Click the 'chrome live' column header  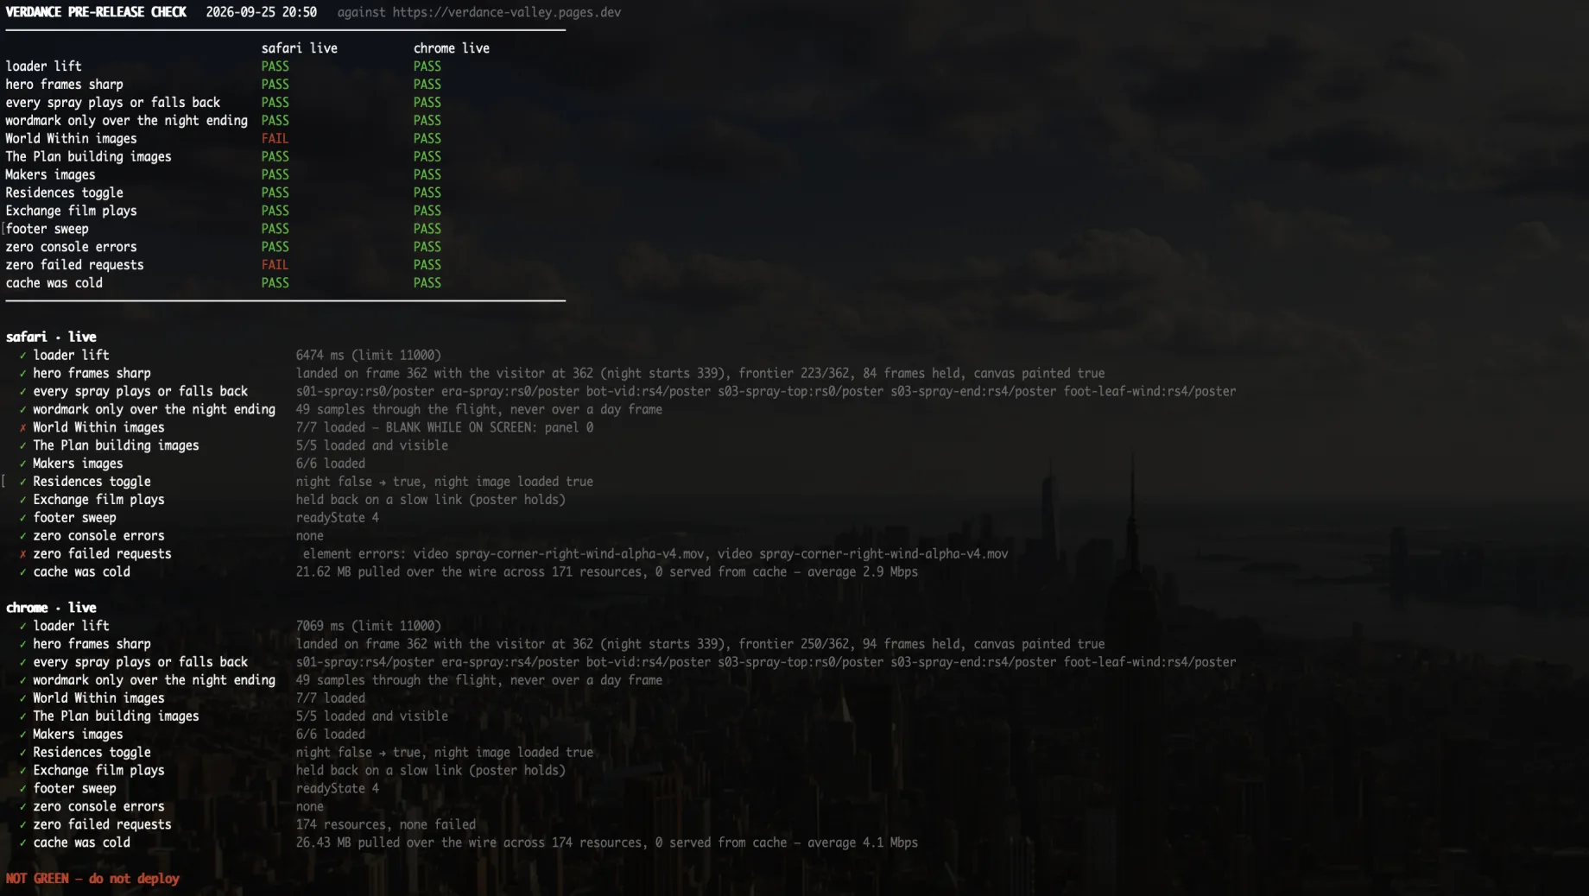tap(451, 48)
